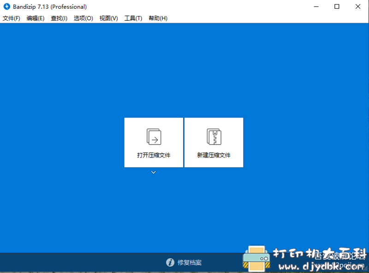369x273 pixels.
Task: Expand recent files chevron below 打开压缩文件
Action: [154, 172]
